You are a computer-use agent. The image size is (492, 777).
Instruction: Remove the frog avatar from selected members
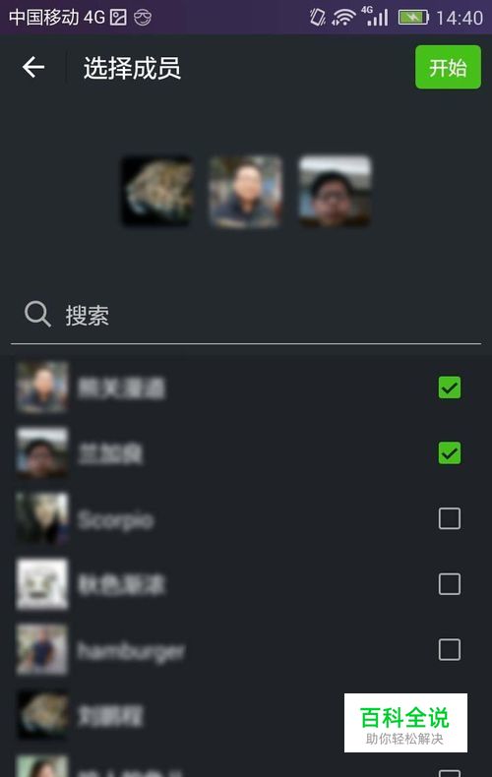point(157,191)
